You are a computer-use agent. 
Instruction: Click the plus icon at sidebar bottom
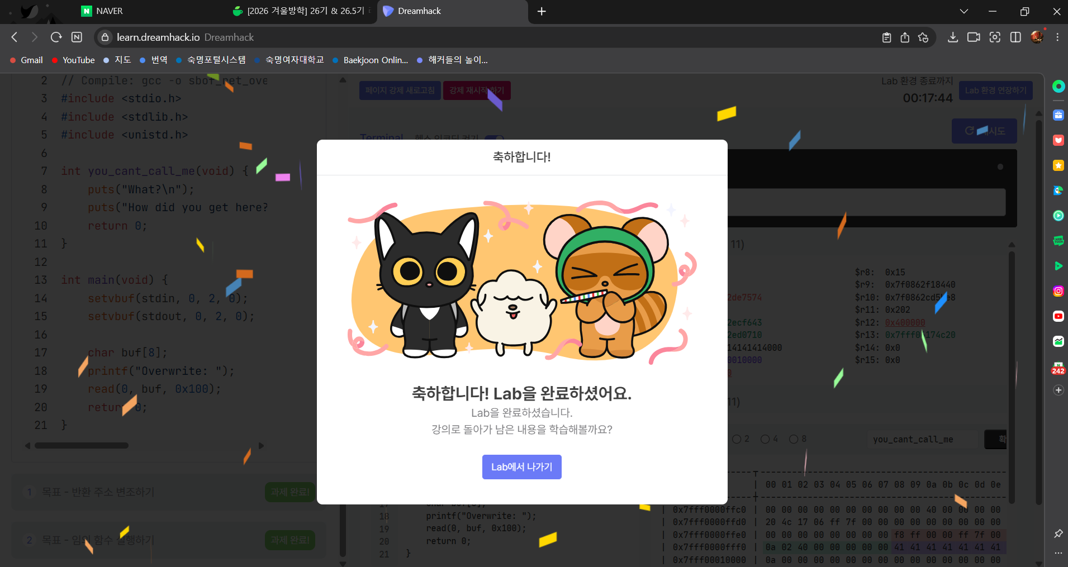coord(1058,389)
